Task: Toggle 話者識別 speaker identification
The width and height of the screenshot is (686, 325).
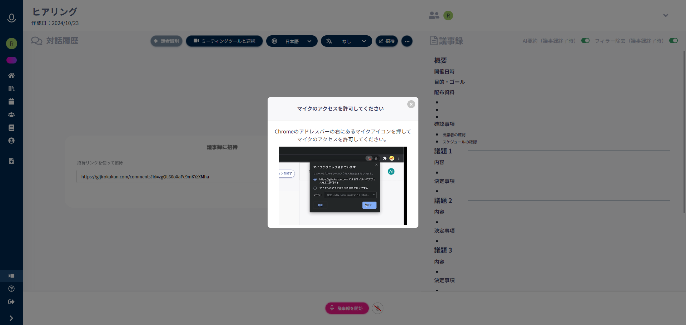Action: (x=166, y=41)
